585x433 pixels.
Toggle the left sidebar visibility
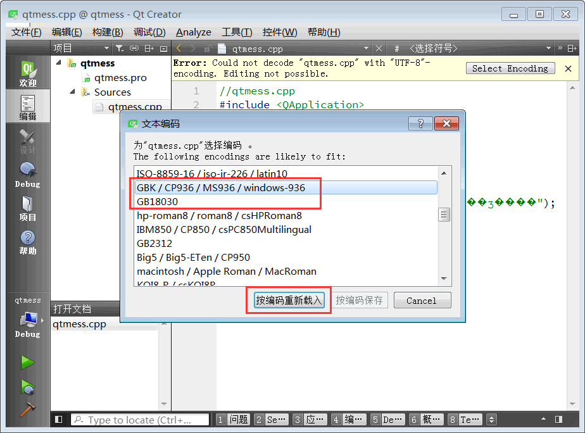click(59, 419)
